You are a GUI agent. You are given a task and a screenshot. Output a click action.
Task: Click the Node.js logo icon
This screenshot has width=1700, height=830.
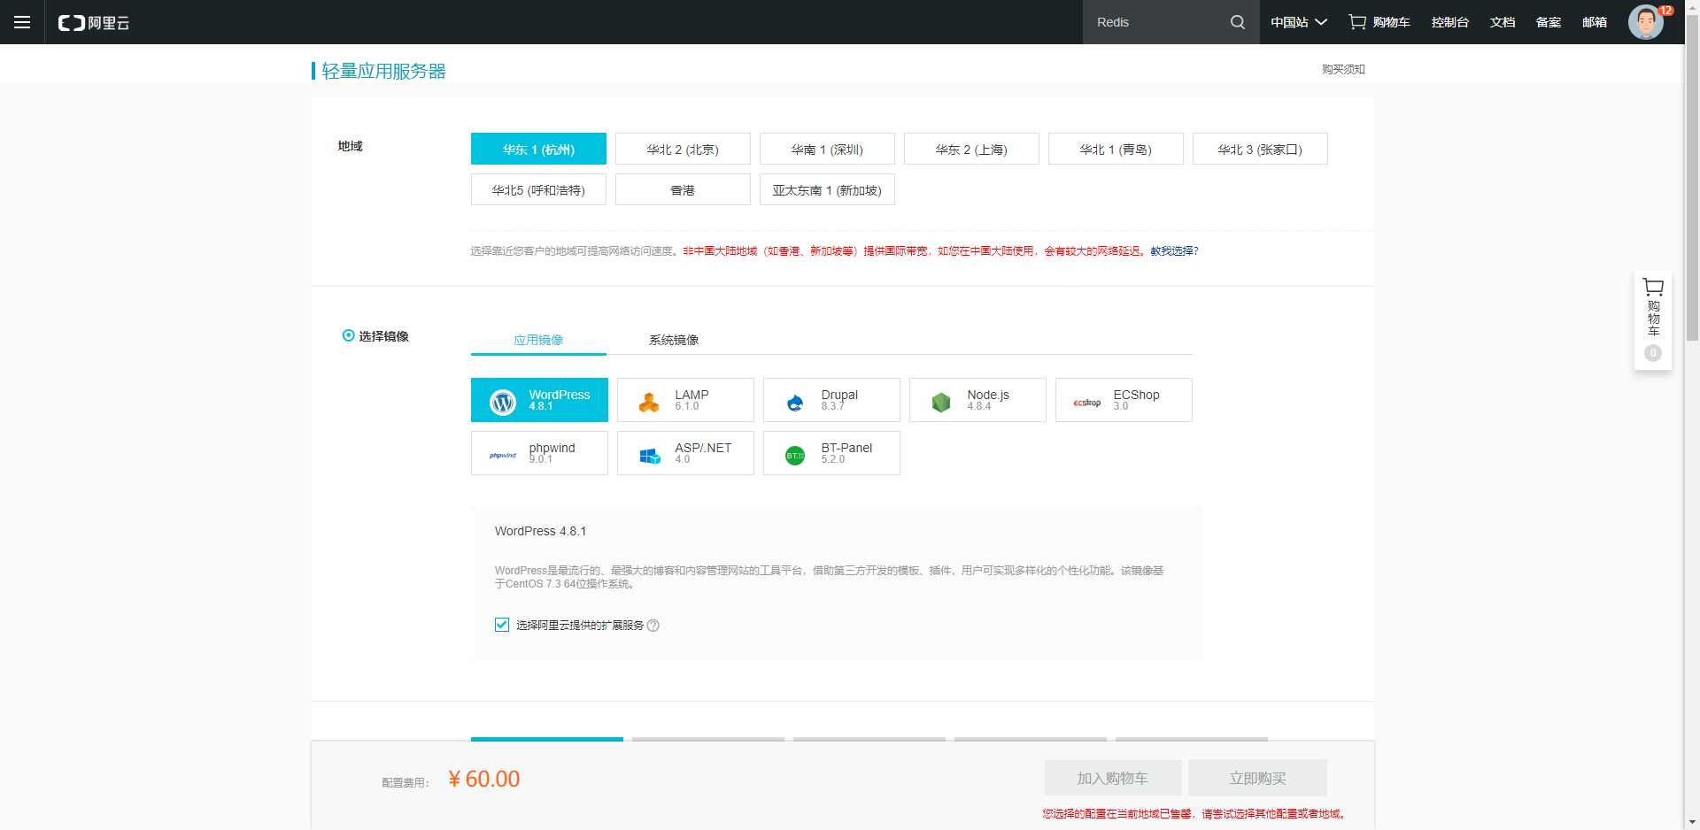click(x=941, y=403)
